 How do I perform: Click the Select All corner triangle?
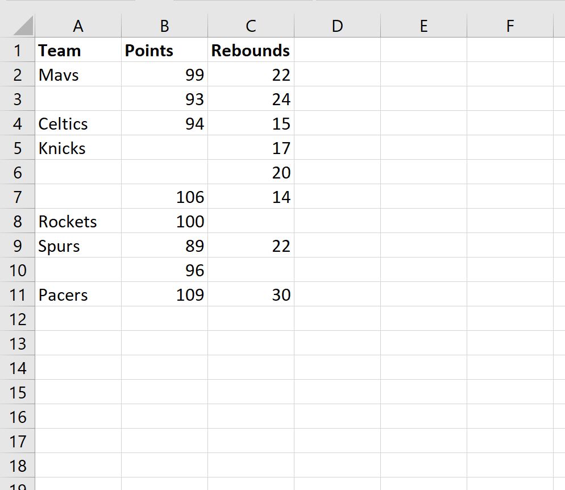[x=23, y=26]
